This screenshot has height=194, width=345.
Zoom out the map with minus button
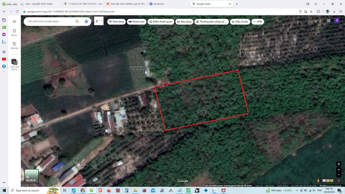click(x=339, y=175)
